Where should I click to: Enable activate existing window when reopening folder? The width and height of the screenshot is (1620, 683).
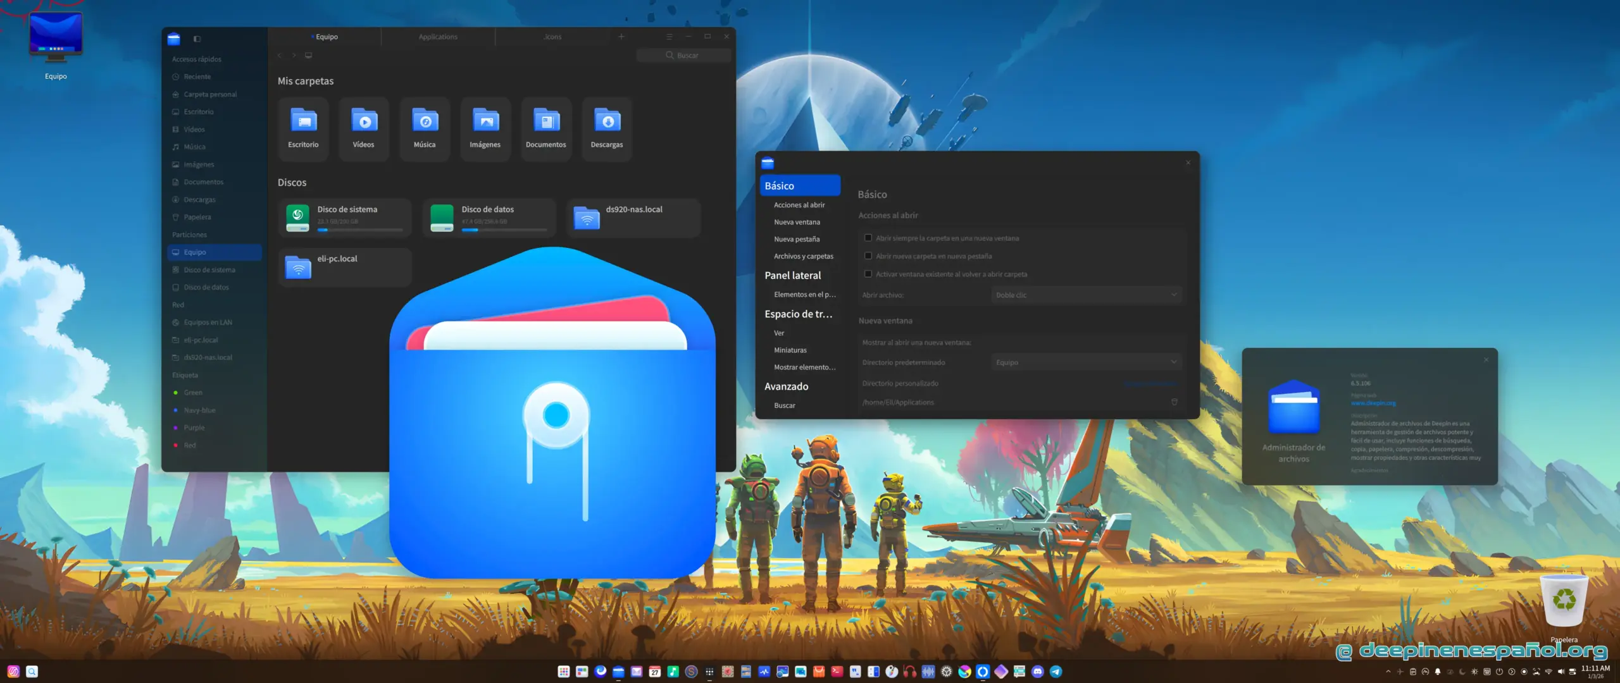(868, 274)
